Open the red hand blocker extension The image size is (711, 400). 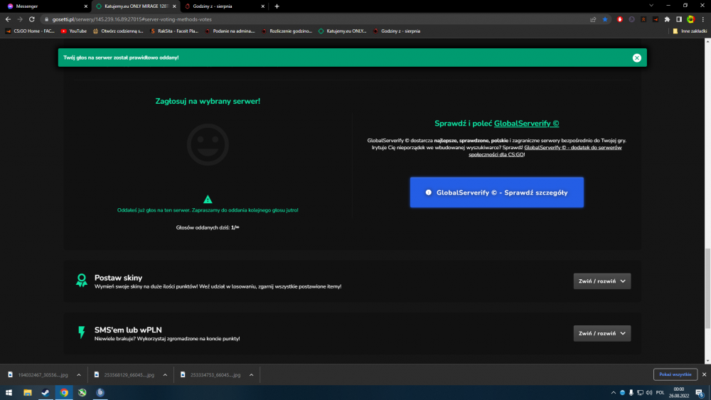(620, 19)
